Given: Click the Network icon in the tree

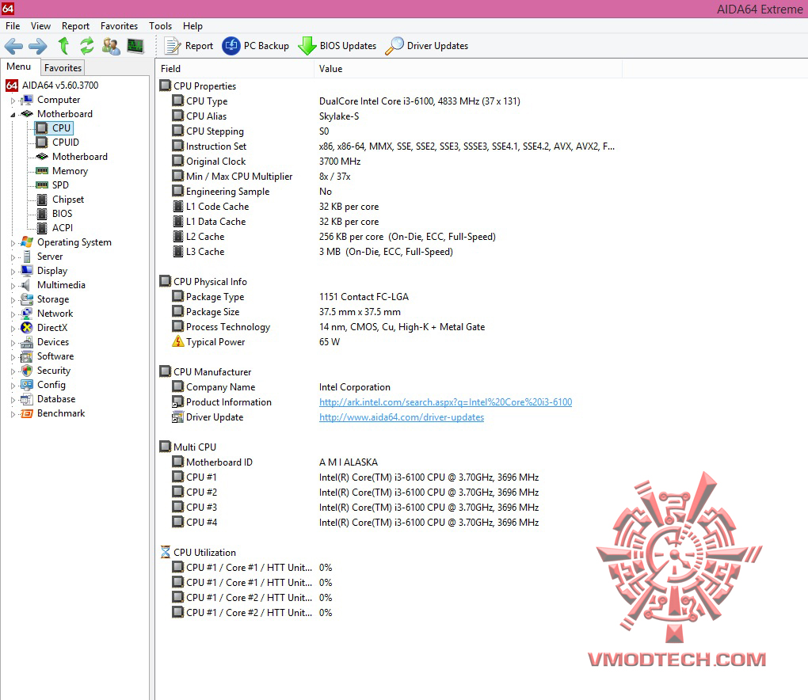Looking at the screenshot, I should pyautogui.click(x=27, y=313).
